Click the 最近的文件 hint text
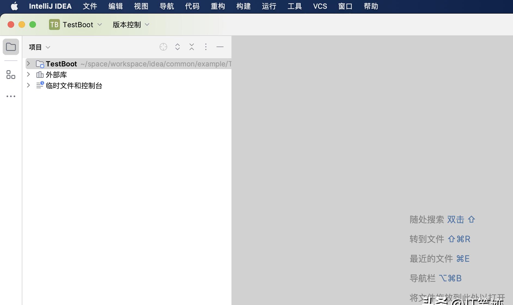This screenshot has width=513, height=305. pyautogui.click(x=431, y=259)
